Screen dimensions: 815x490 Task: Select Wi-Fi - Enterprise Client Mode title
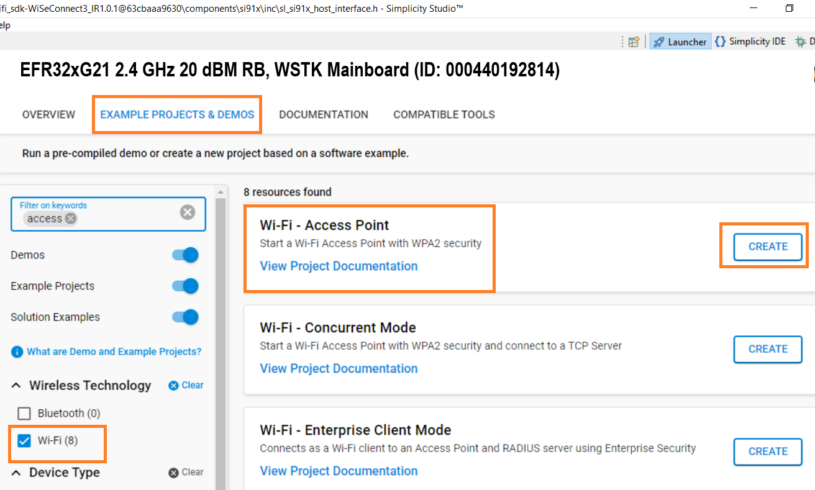click(355, 430)
